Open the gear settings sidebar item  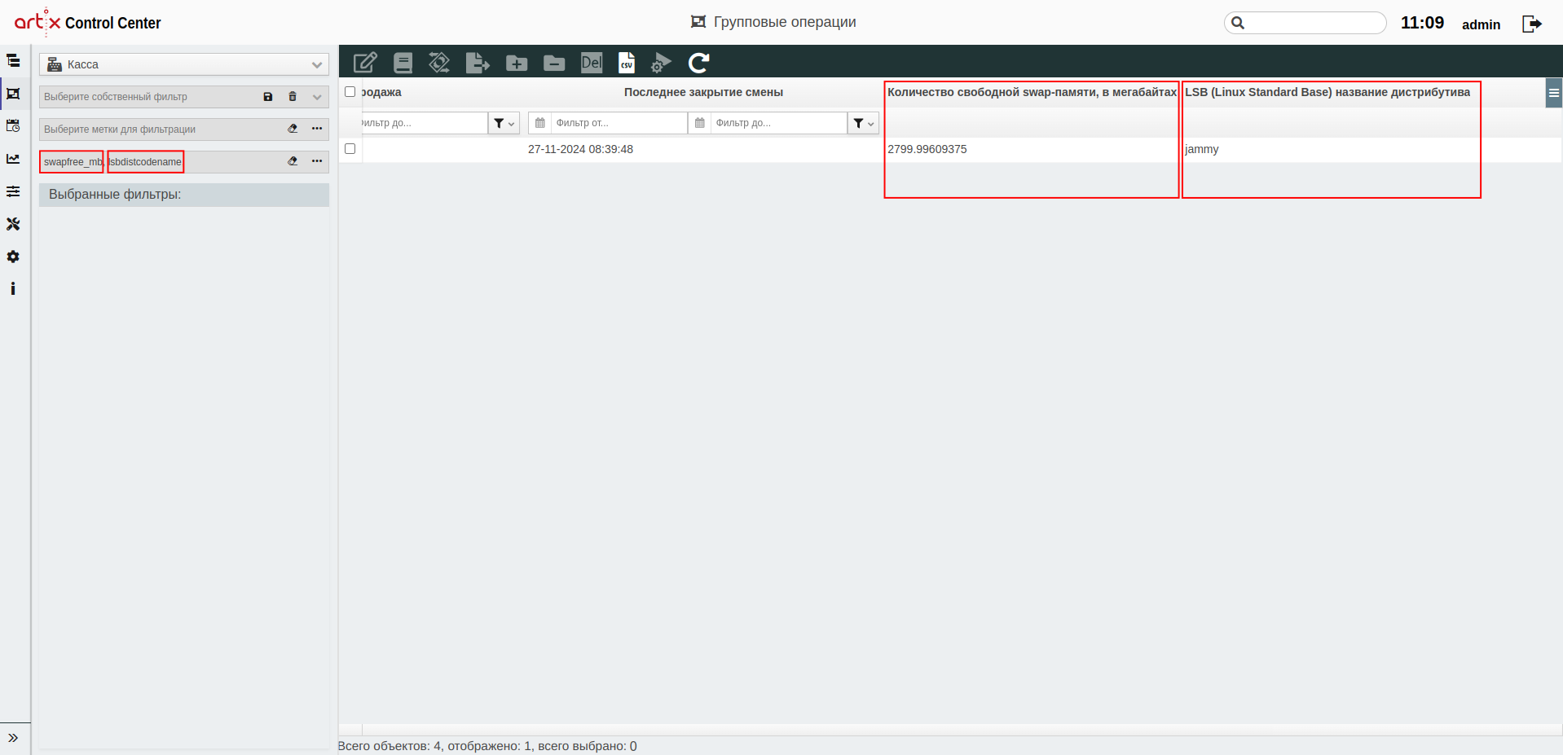click(x=13, y=257)
